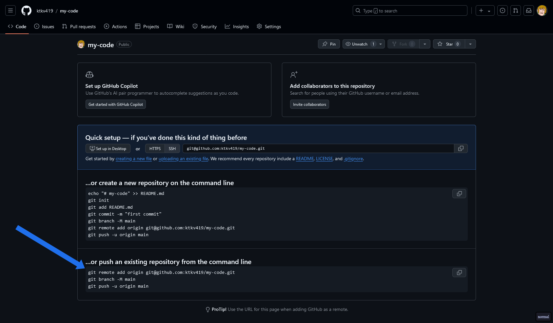This screenshot has width=553, height=323.
Task: Click the add collaborator person icon
Action: pos(294,75)
